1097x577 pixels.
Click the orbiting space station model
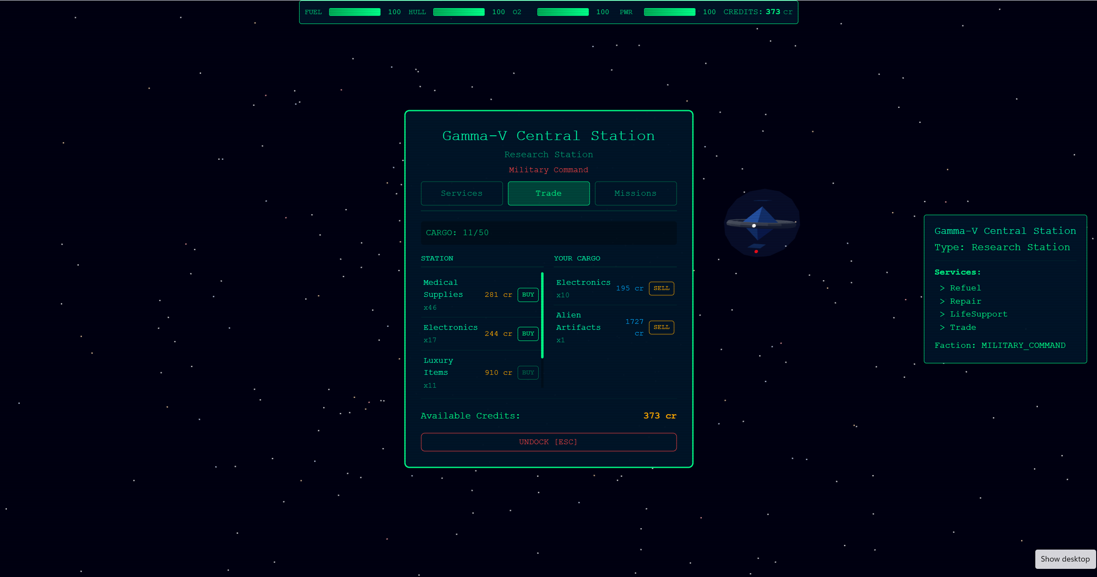761,223
